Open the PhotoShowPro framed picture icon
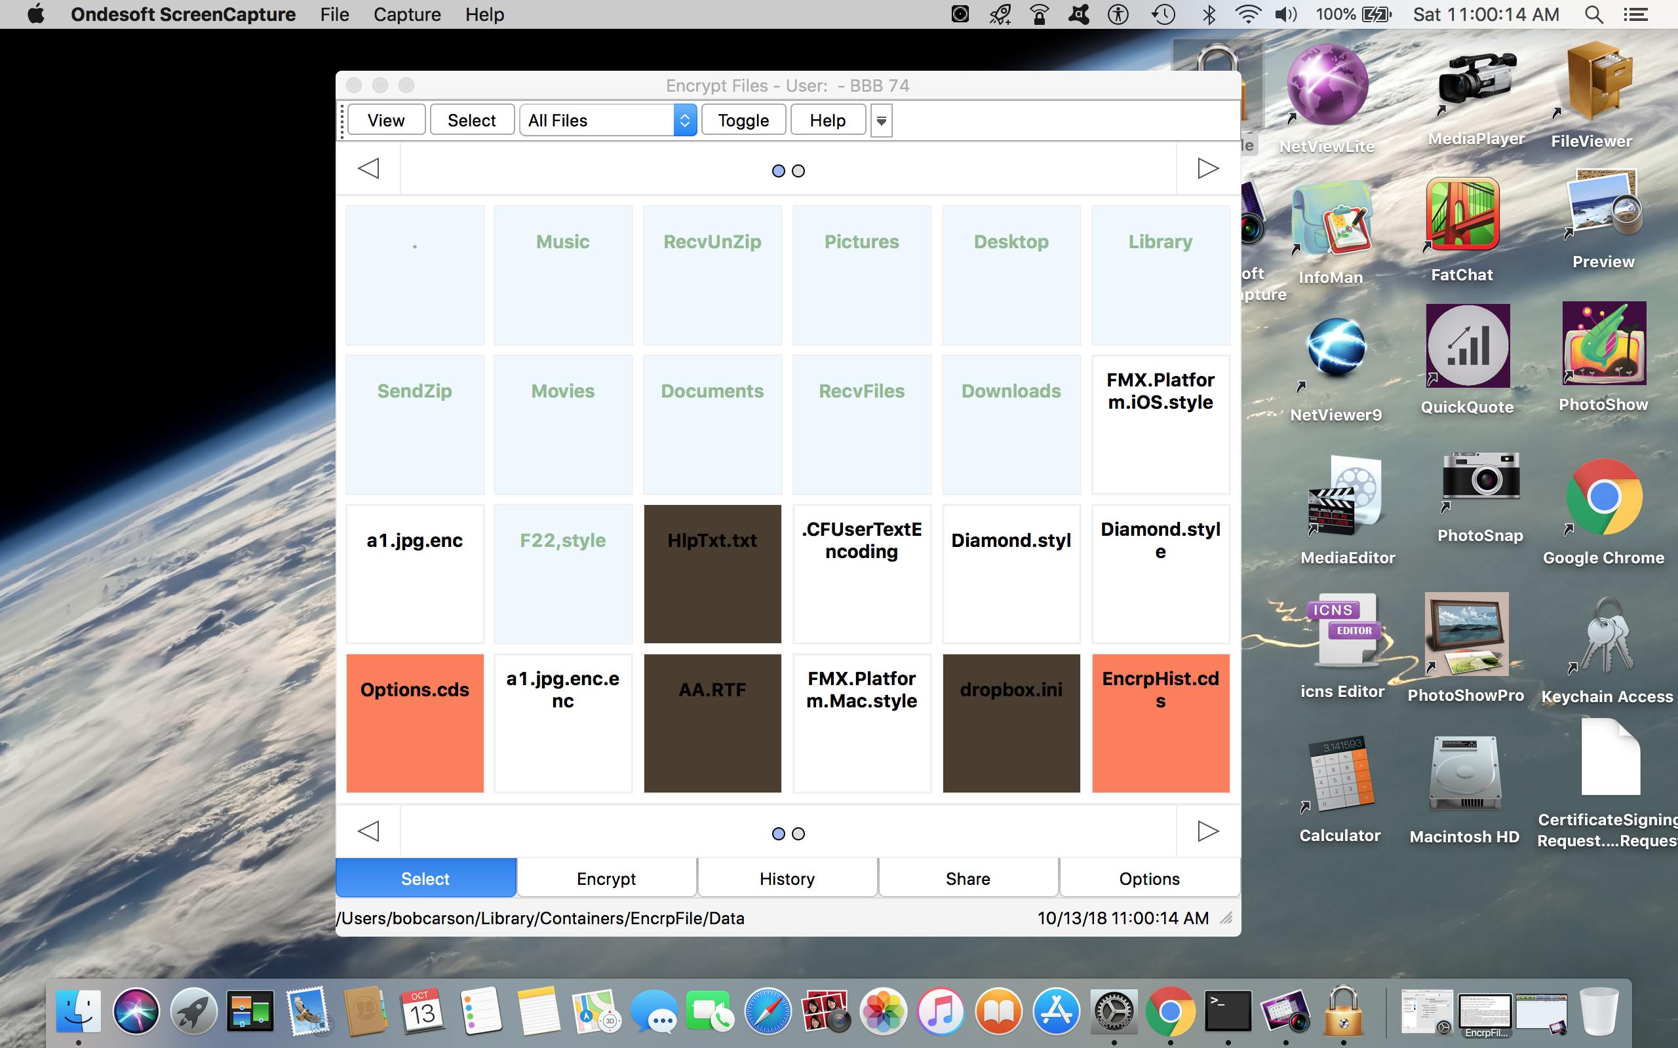This screenshot has height=1048, width=1678. (x=1466, y=633)
